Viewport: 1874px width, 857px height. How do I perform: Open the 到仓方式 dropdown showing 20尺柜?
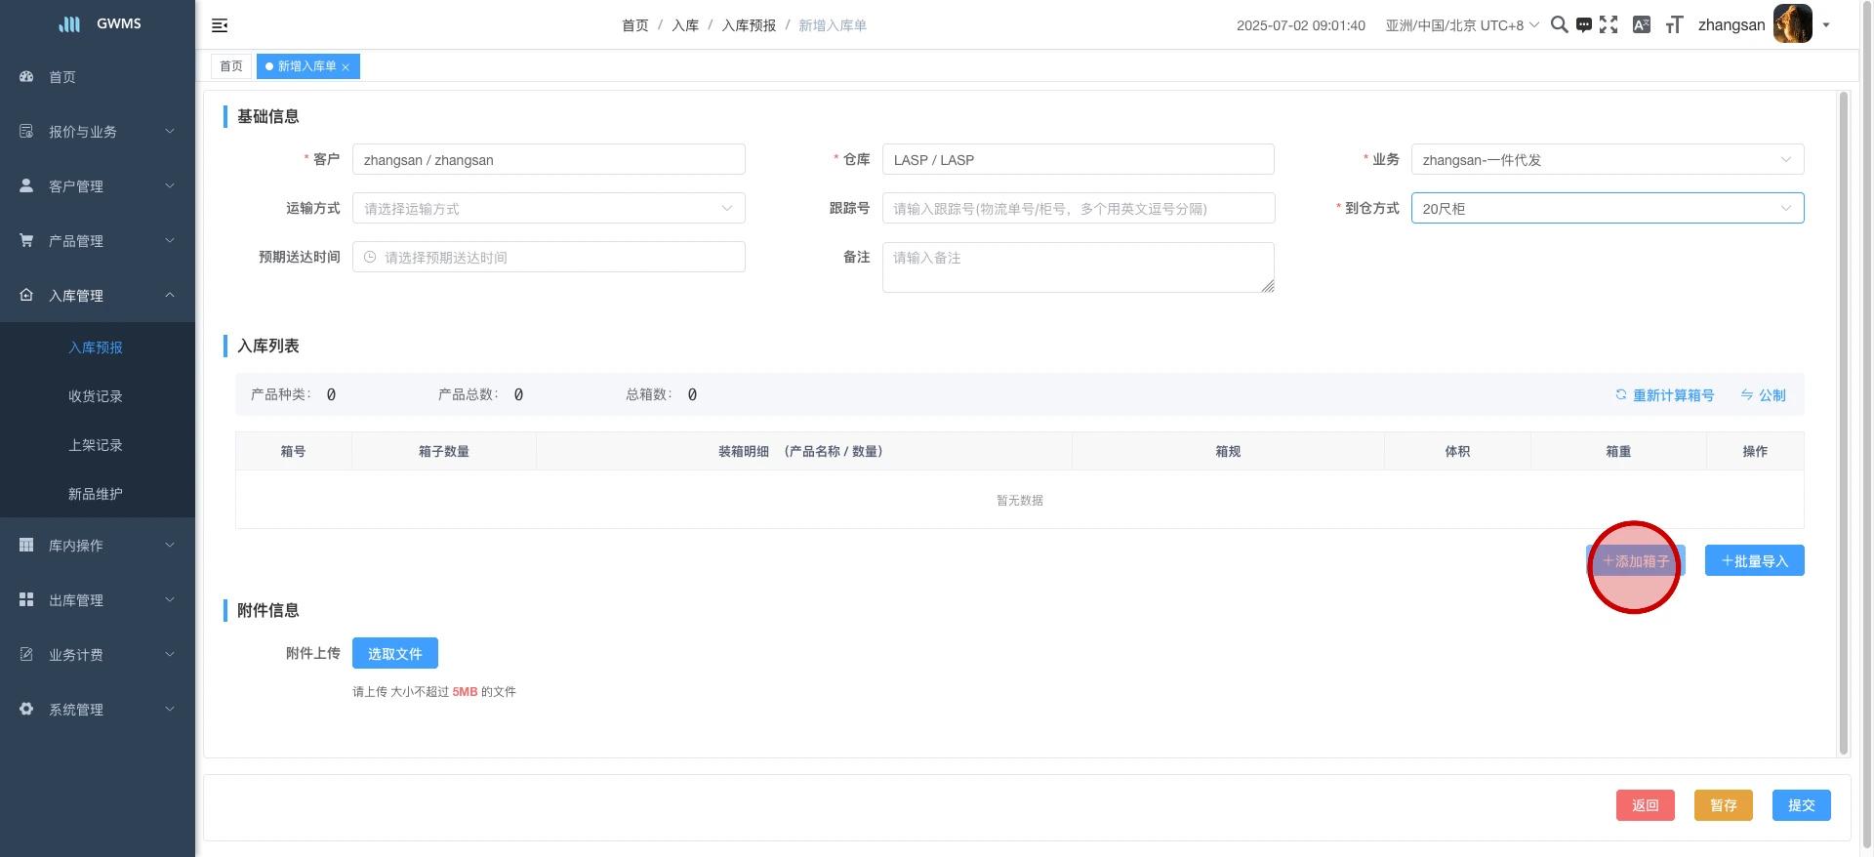[x=1607, y=208]
